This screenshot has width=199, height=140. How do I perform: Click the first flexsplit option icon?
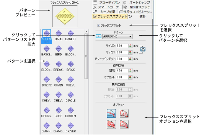(x=111, y=113)
